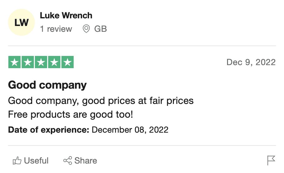The width and height of the screenshot is (284, 173).
Task: Flag this review with the flag icon
Action: pos(271,160)
